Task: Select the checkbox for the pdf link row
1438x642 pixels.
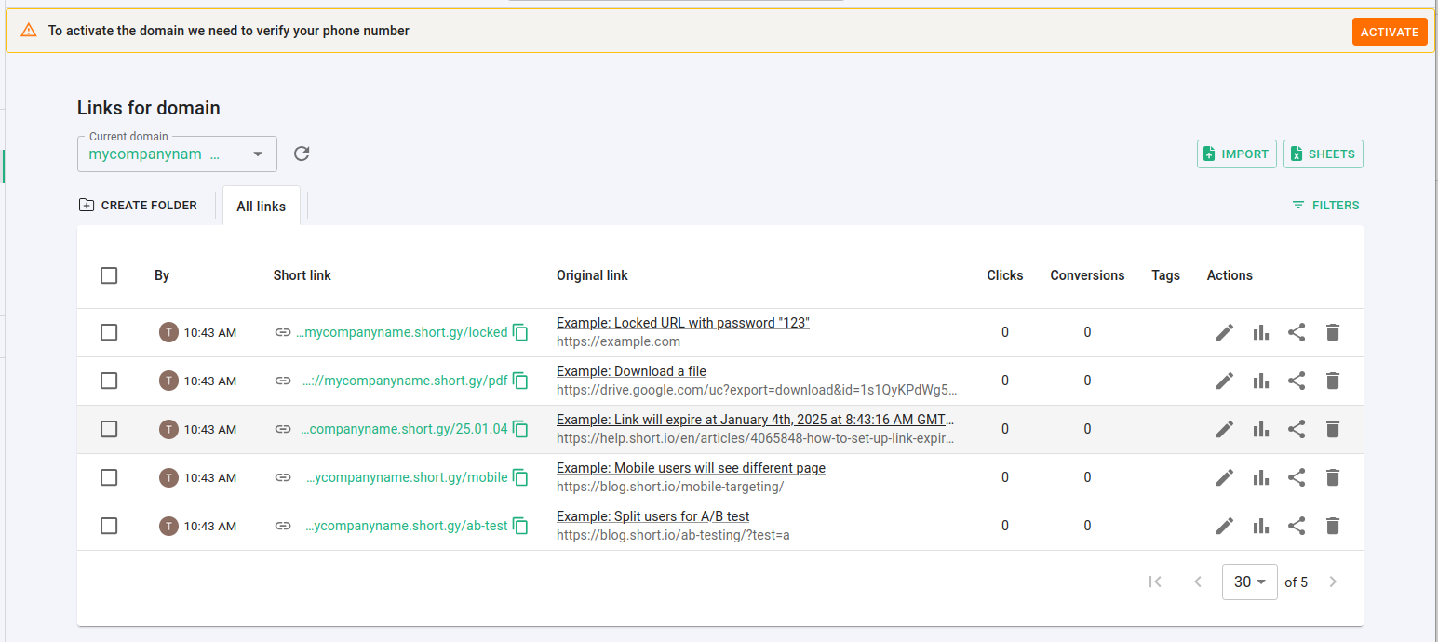Action: click(109, 381)
